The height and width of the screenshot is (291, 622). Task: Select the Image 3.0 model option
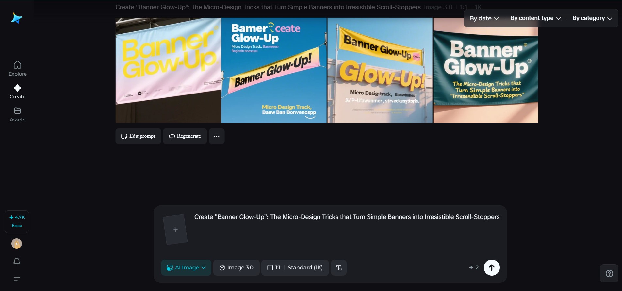click(236, 268)
